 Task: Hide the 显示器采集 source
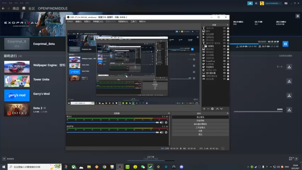click(x=224, y=73)
